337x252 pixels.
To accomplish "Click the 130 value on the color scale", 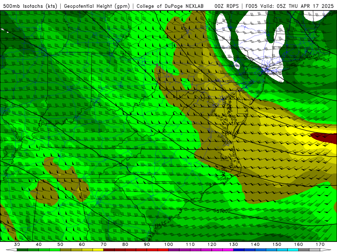I will (234, 244).
